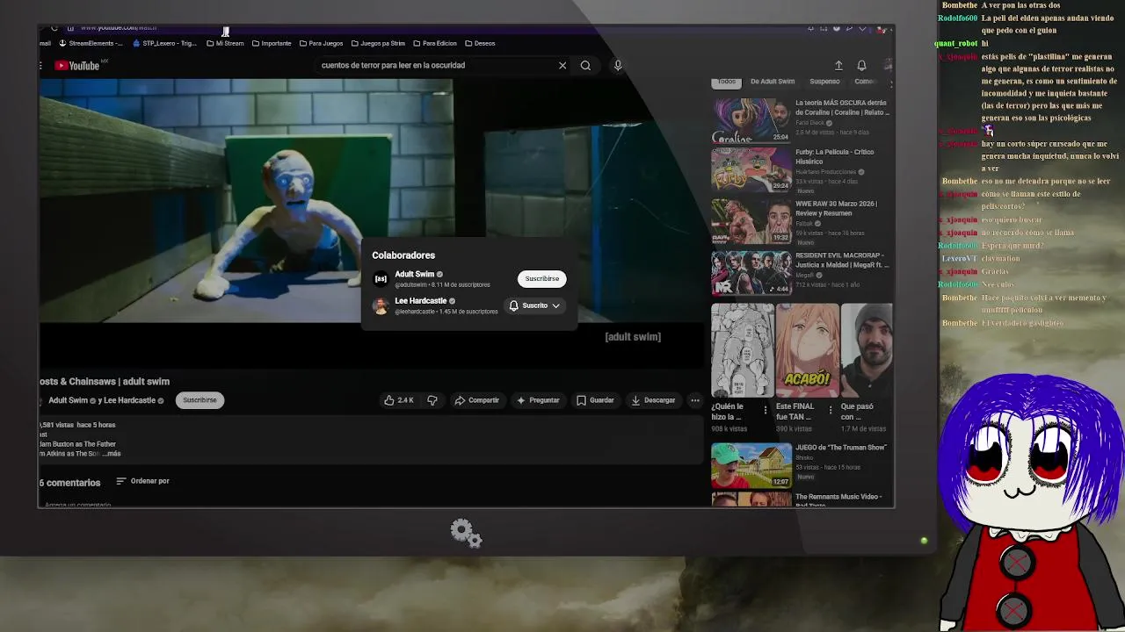Open the YouTube hamburger menu
The height and width of the screenshot is (632, 1125).
(x=40, y=65)
